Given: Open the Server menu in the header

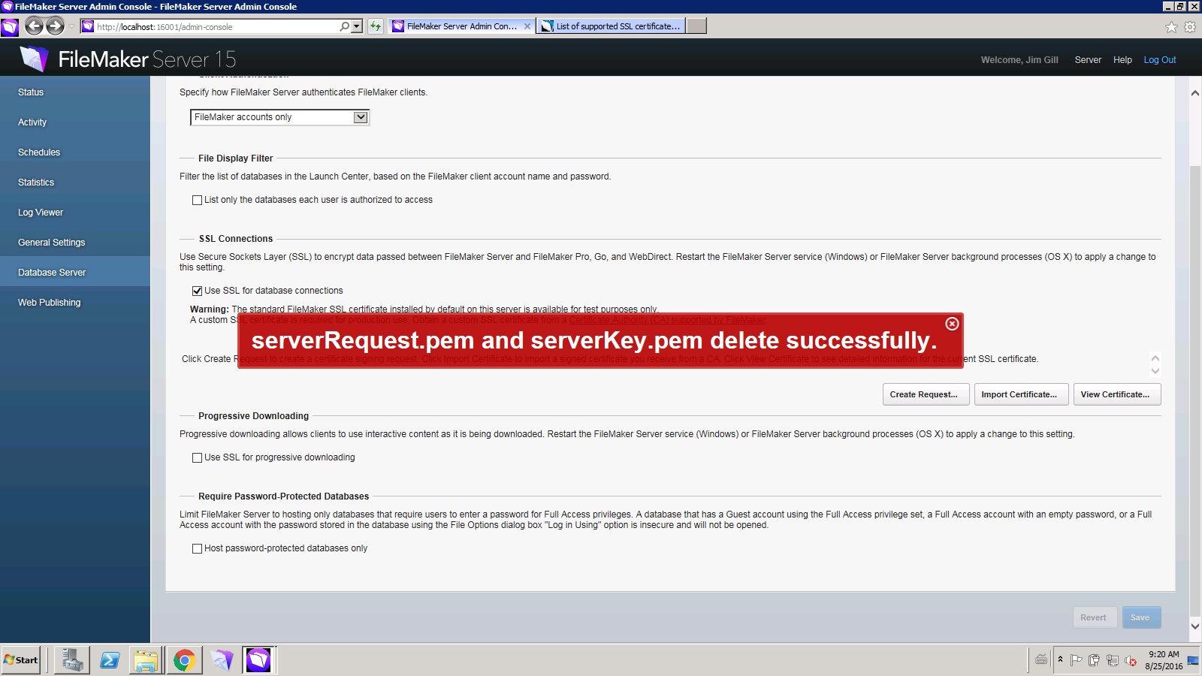Looking at the screenshot, I should (1088, 60).
